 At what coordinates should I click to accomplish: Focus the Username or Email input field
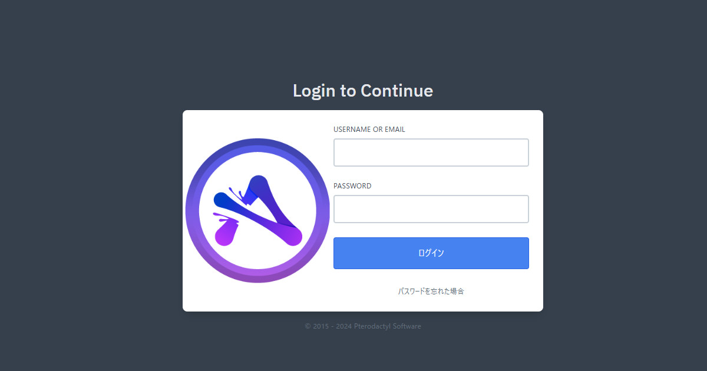pos(431,153)
